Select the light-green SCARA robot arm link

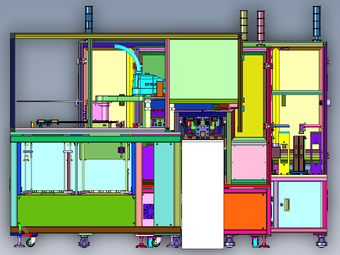(x=120, y=98)
